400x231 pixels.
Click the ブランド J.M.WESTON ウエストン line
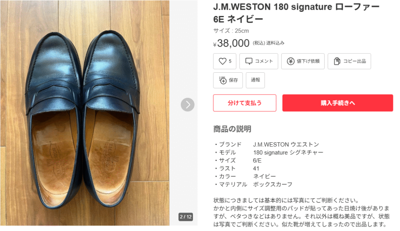[266, 144]
